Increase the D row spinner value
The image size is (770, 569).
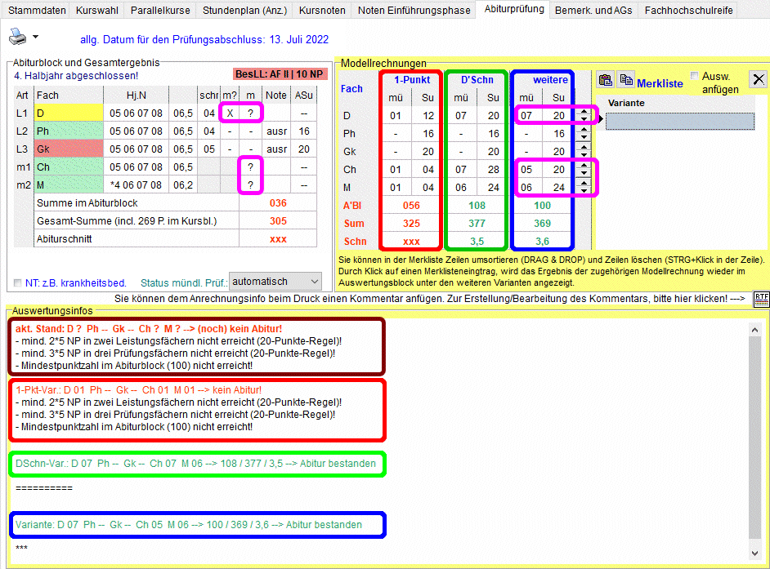point(584,112)
